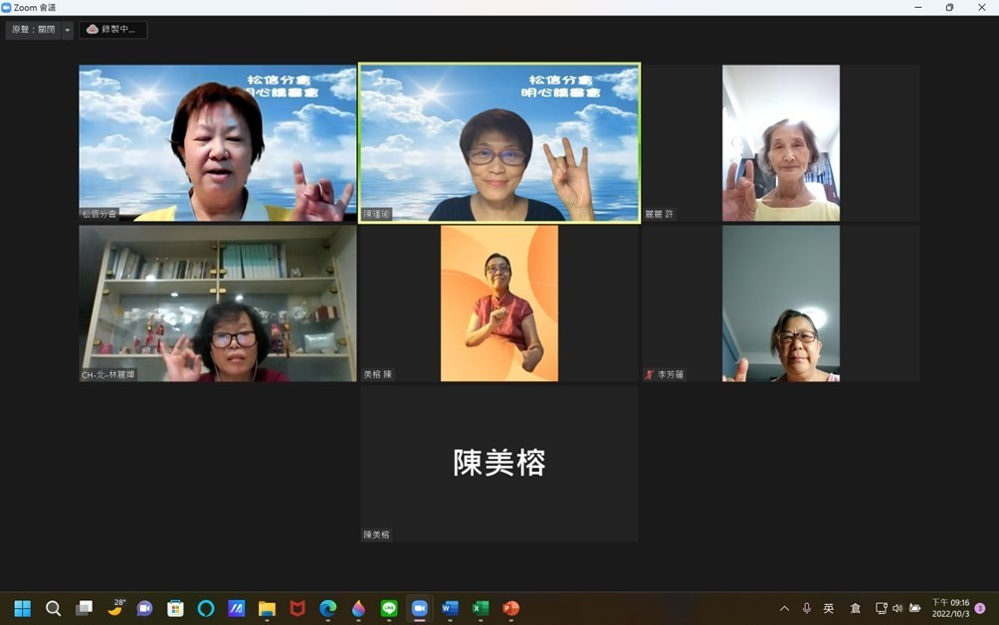Open Task View on the taskbar

pyautogui.click(x=85, y=608)
